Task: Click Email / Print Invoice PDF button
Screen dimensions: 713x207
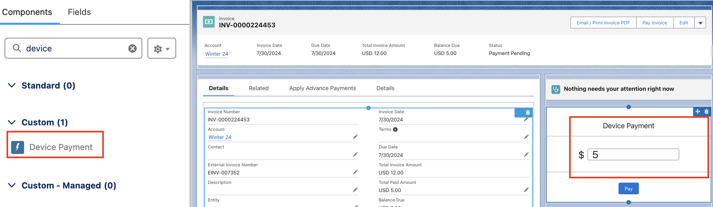Action: point(603,23)
